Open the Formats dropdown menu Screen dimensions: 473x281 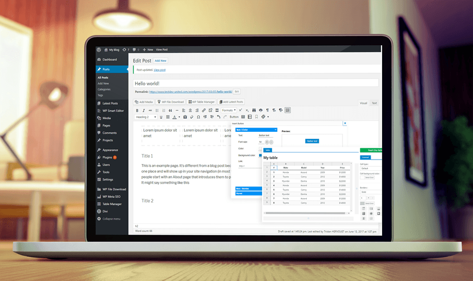coord(229,110)
